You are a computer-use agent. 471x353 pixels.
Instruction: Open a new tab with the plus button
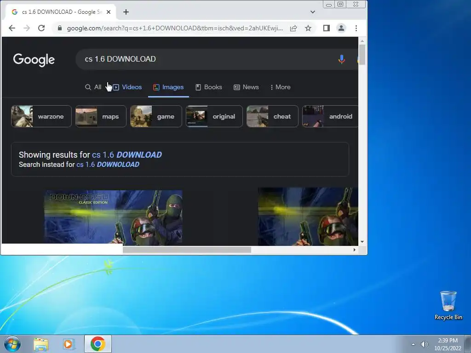126,12
